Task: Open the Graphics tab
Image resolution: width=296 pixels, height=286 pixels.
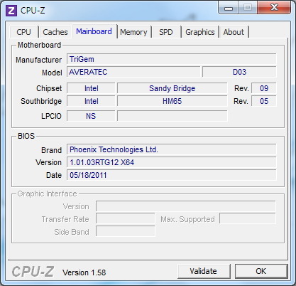Action: 200,32
